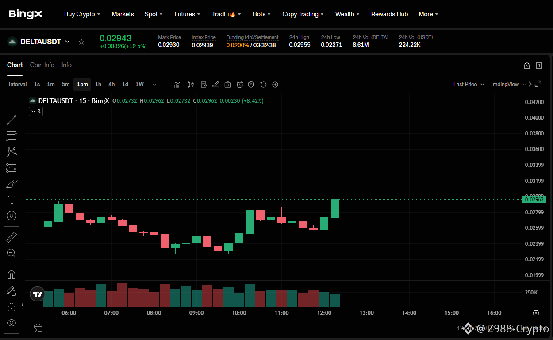Open the emoji icons tool
The image size is (553, 340).
pyautogui.click(x=12, y=216)
